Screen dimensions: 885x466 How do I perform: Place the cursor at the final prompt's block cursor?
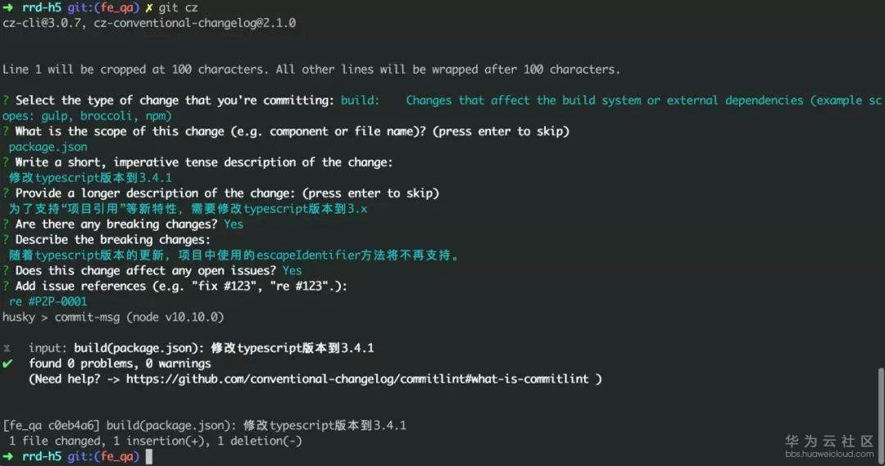148,456
